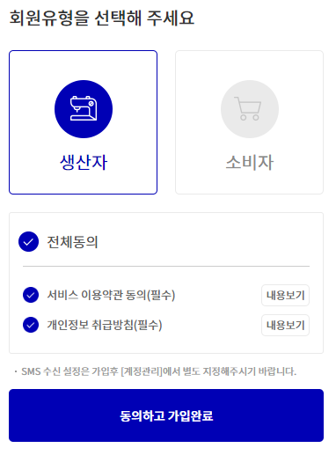The width and height of the screenshot is (336, 470).
Task: Click empty area inside the 생산자 card below its label
Action: (x=84, y=183)
